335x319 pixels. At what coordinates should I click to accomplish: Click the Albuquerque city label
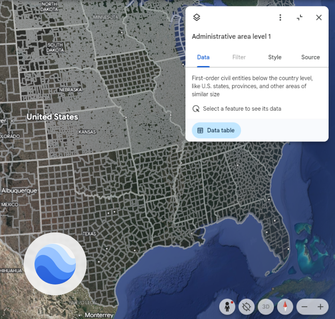tap(19, 191)
